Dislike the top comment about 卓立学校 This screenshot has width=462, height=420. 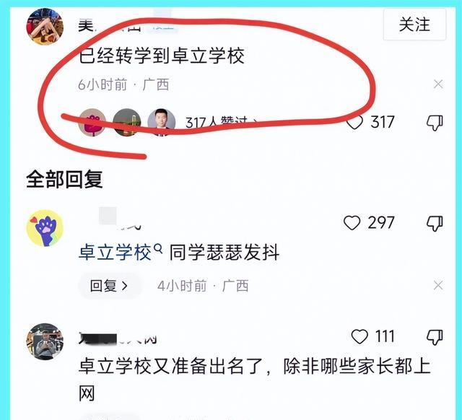click(x=435, y=123)
